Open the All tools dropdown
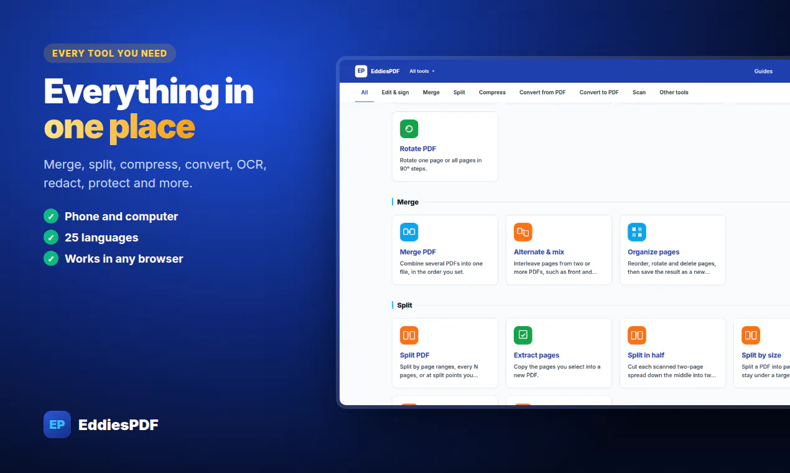790x473 pixels. click(422, 71)
